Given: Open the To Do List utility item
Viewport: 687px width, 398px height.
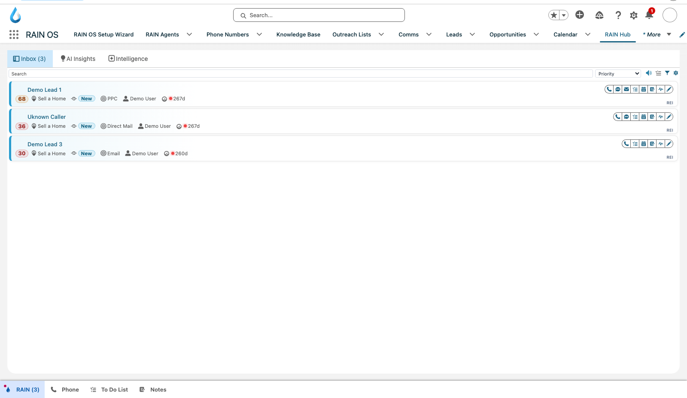Looking at the screenshot, I should coord(109,389).
